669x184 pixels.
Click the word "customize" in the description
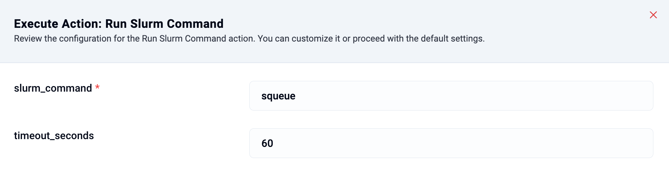coord(312,39)
